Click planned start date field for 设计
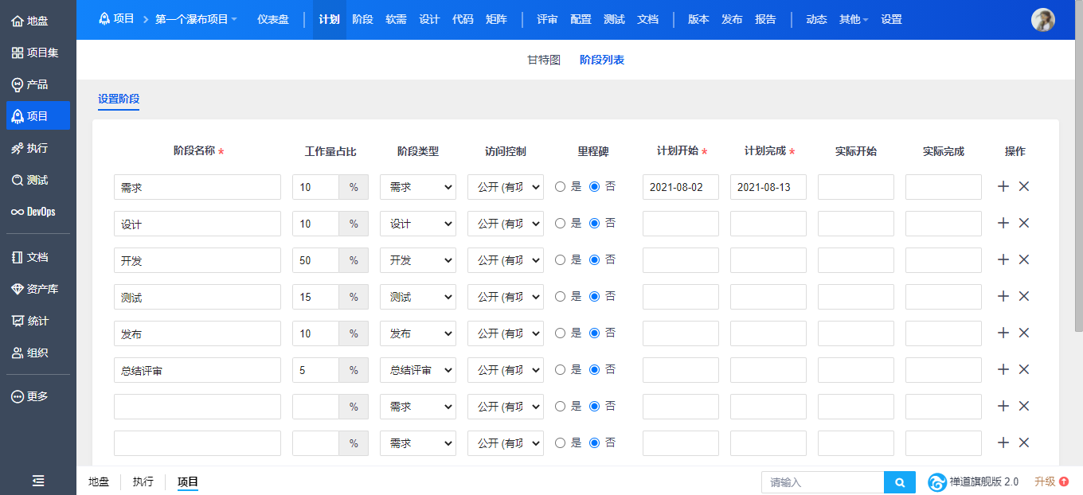The height and width of the screenshot is (495, 1083). click(680, 224)
